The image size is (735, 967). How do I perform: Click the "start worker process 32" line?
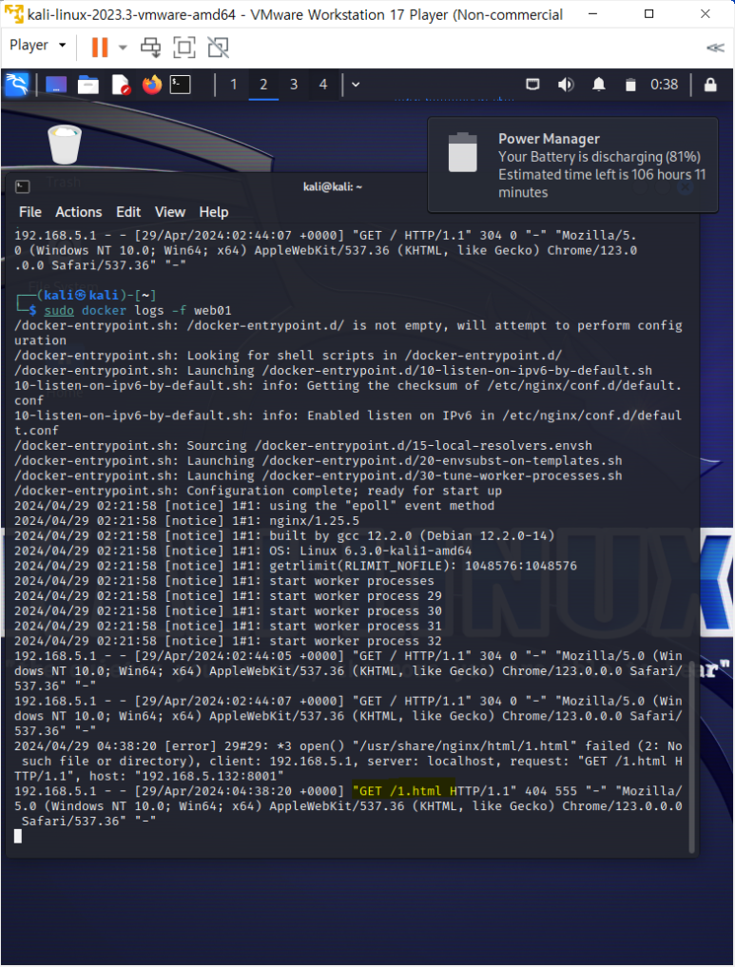point(228,641)
